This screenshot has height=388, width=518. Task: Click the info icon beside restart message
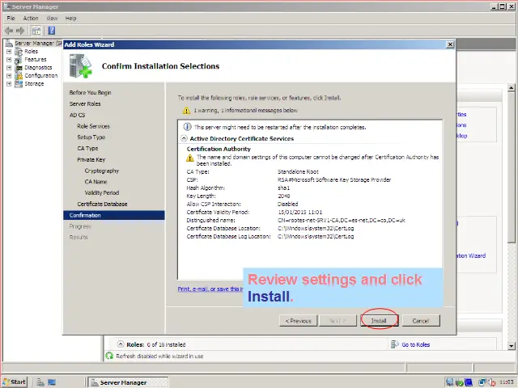point(187,127)
